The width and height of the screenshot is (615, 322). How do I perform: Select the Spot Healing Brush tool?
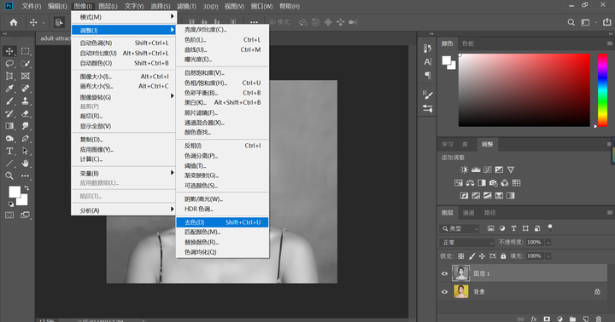click(x=26, y=89)
